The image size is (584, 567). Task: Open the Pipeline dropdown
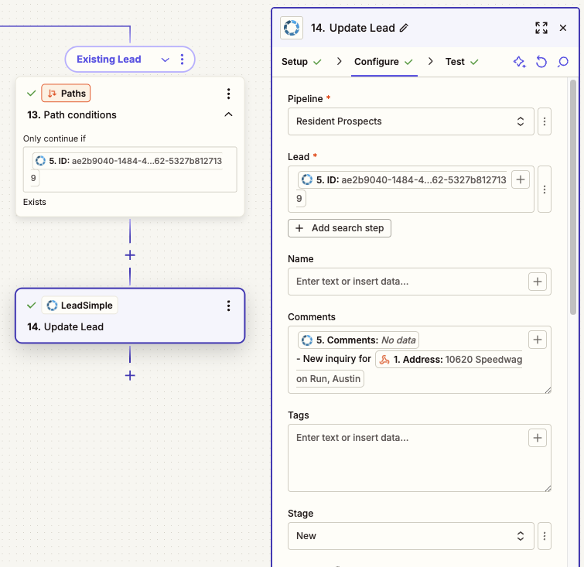coord(411,121)
